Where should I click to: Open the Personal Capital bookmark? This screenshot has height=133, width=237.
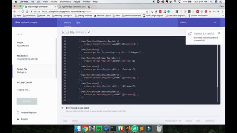[102, 16]
